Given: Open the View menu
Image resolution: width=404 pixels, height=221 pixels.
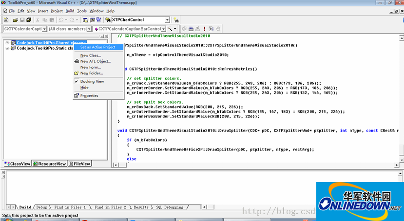Looking at the screenshot, I should pyautogui.click(x=31, y=11).
